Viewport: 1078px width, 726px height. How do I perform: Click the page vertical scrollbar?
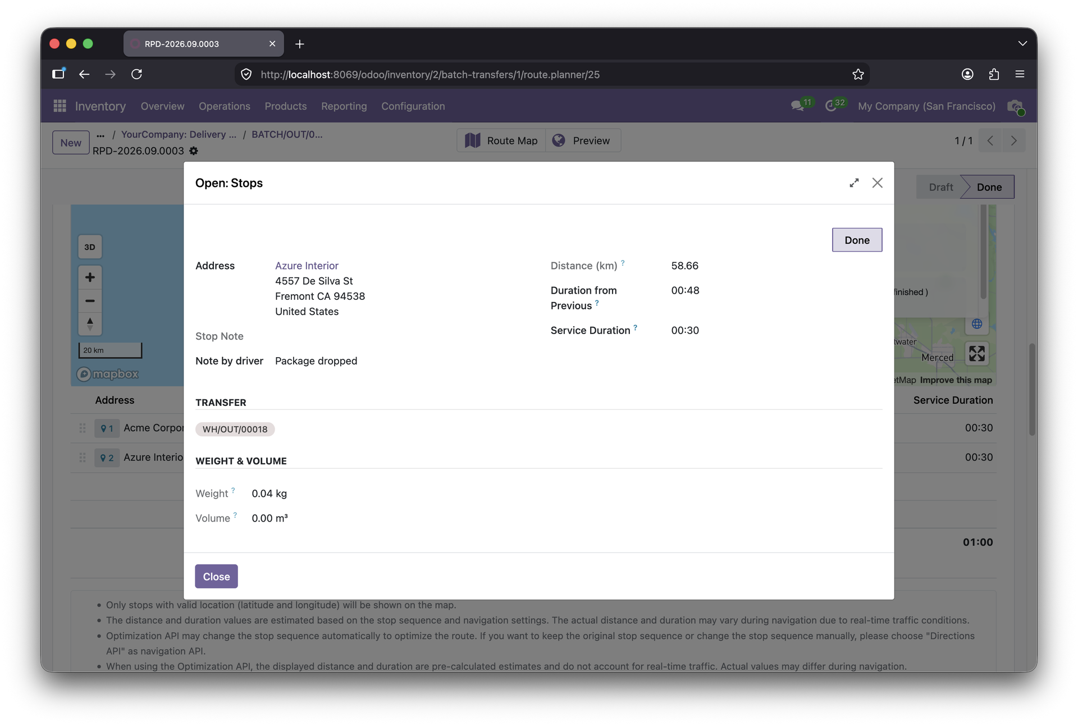click(1032, 390)
